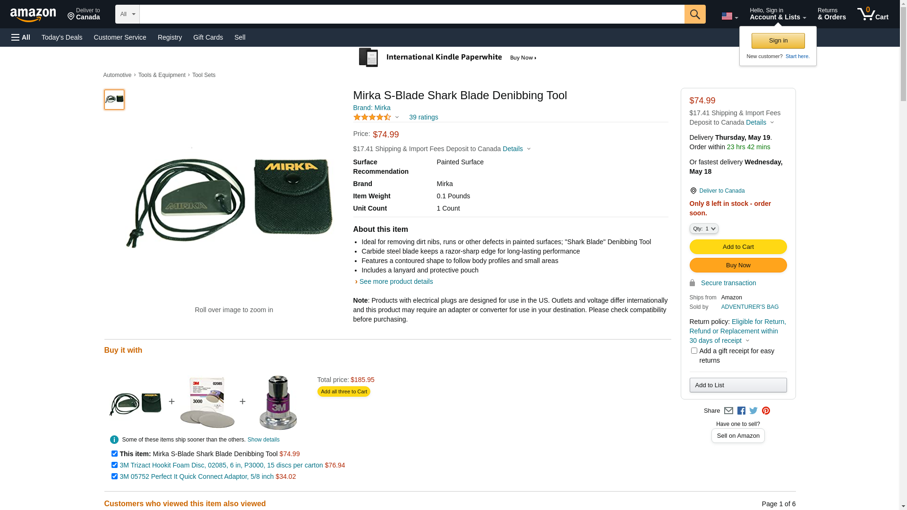Open the shopping cart icon
Image resolution: width=907 pixels, height=510 pixels.
pyautogui.click(x=873, y=14)
